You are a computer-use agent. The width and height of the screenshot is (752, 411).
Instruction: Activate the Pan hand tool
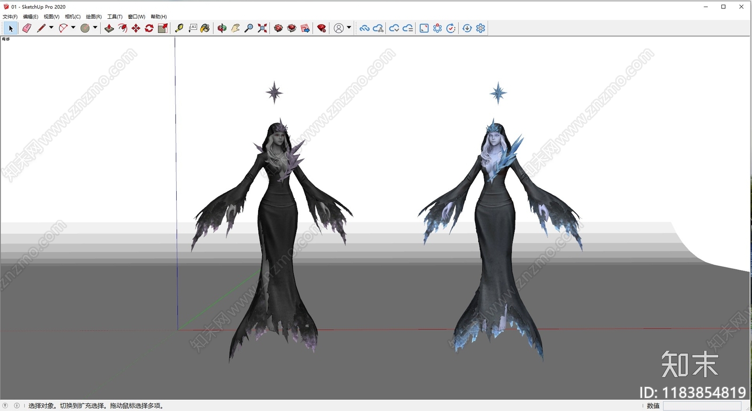pos(235,28)
